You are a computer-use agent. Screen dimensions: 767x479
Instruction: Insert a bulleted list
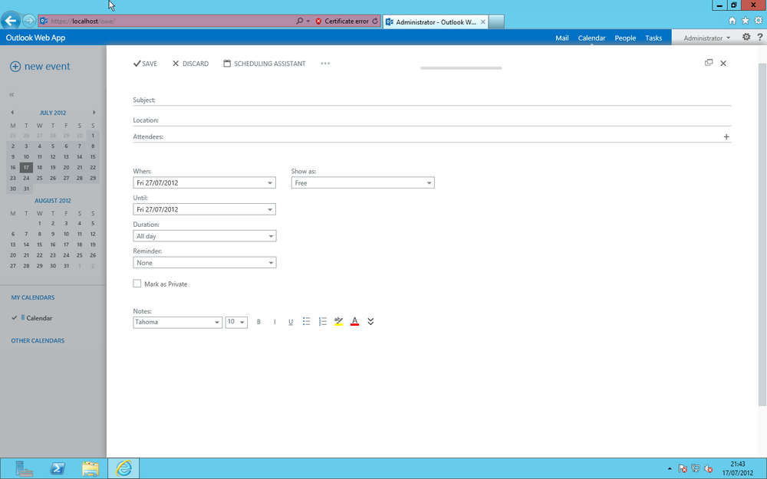click(x=307, y=321)
